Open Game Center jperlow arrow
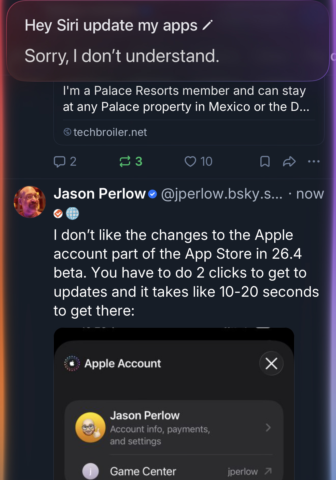 [268, 471]
